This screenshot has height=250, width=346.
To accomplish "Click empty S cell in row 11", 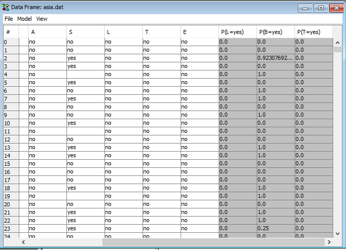I will 85,131.
